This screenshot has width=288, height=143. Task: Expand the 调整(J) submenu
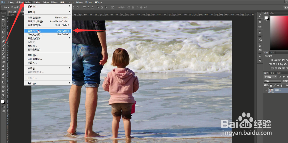click(x=48, y=12)
